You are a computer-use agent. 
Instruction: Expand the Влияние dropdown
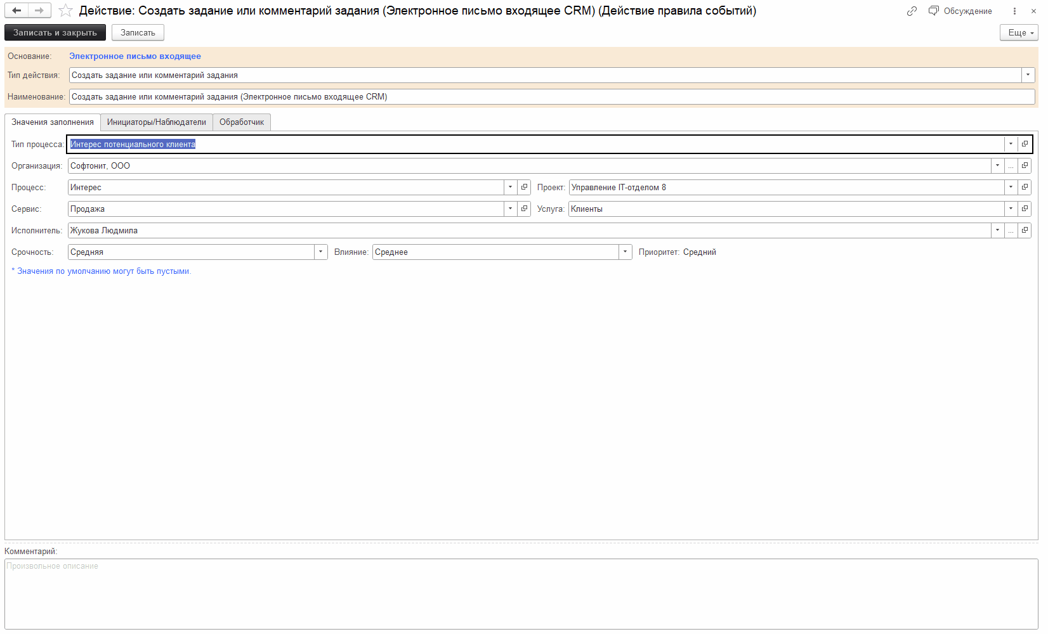[625, 252]
